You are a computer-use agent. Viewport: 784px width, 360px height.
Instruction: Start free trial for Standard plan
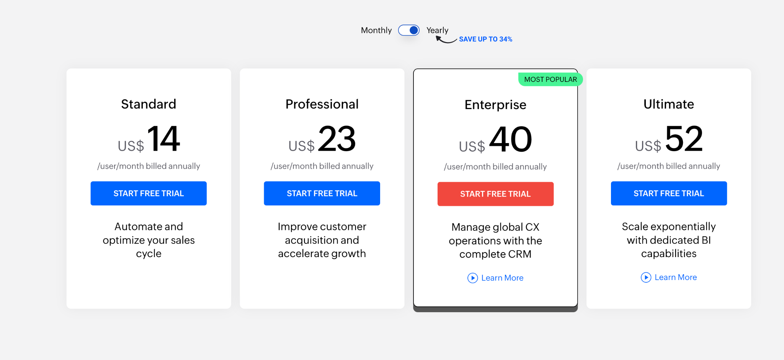(149, 193)
